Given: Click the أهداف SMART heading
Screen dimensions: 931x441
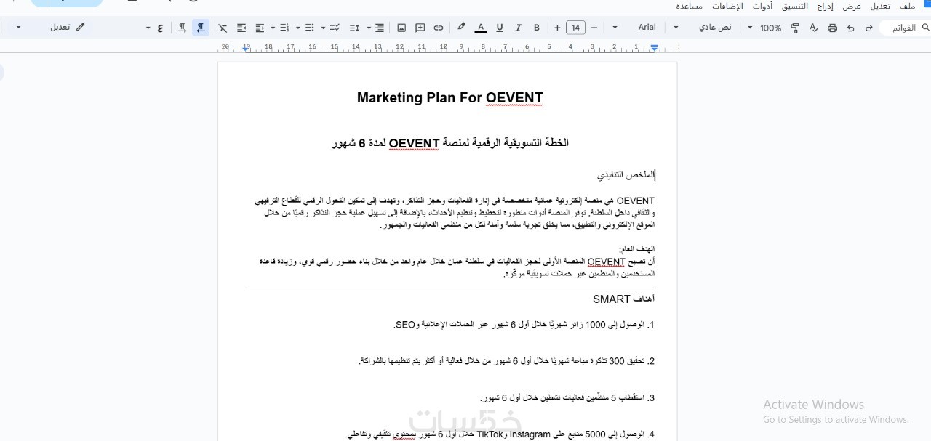Looking at the screenshot, I should (623, 299).
